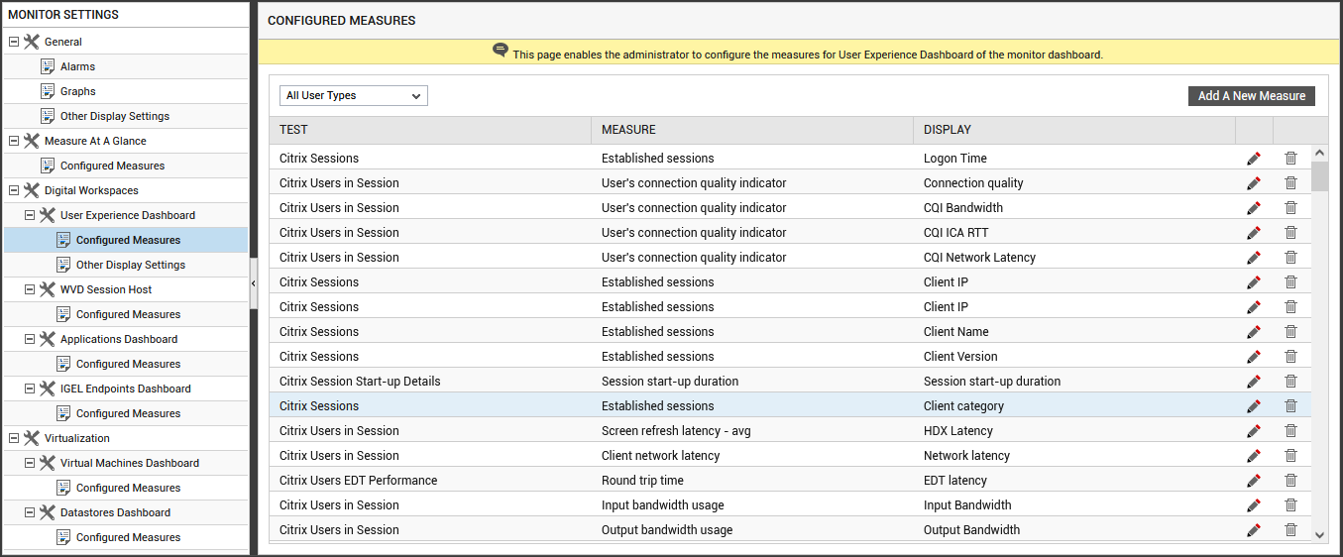Delete the Client Name measure
The height and width of the screenshot is (557, 1343).
coord(1290,331)
